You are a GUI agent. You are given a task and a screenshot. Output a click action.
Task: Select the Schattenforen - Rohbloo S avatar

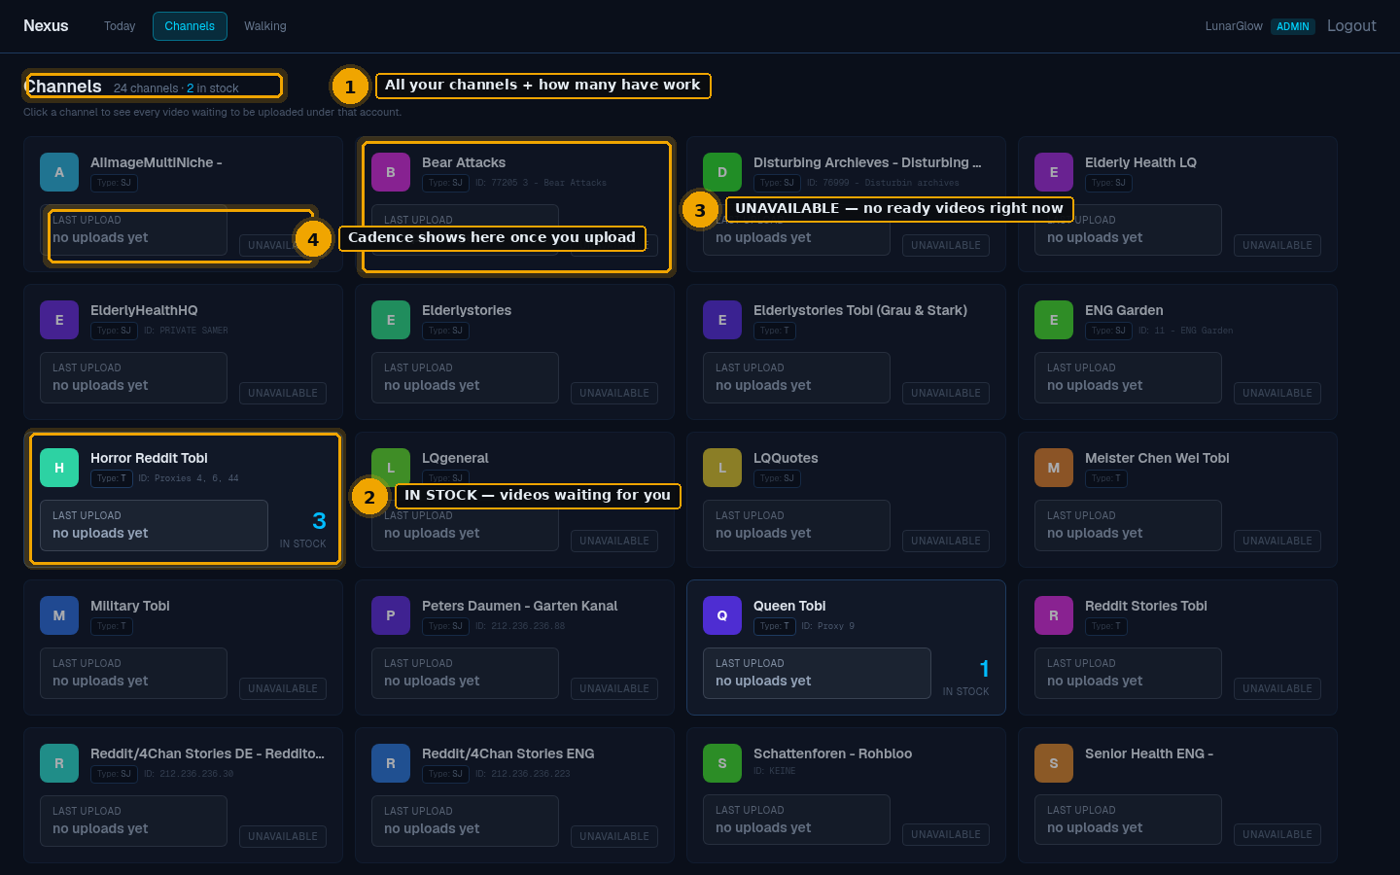(x=722, y=763)
